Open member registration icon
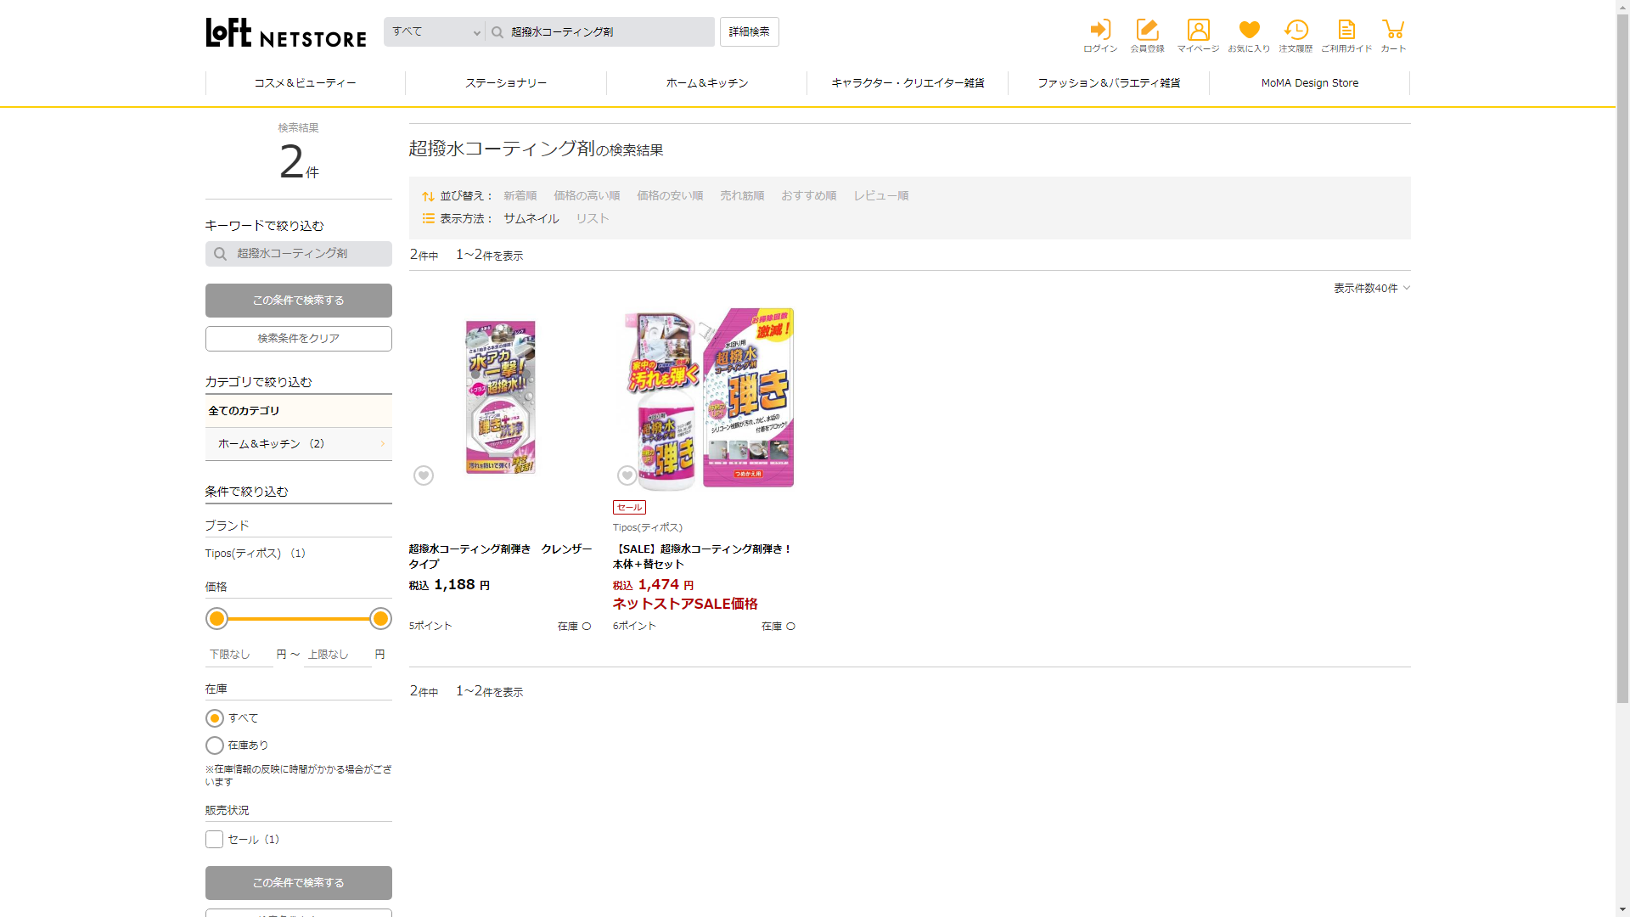This screenshot has height=917, width=1630. click(1147, 31)
